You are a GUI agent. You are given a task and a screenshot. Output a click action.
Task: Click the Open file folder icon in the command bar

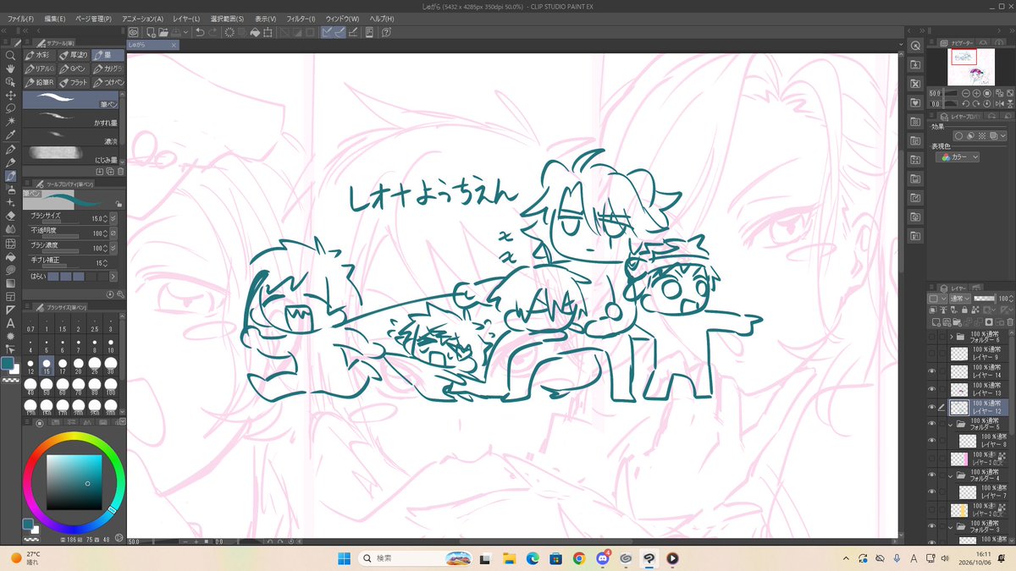tap(163, 33)
